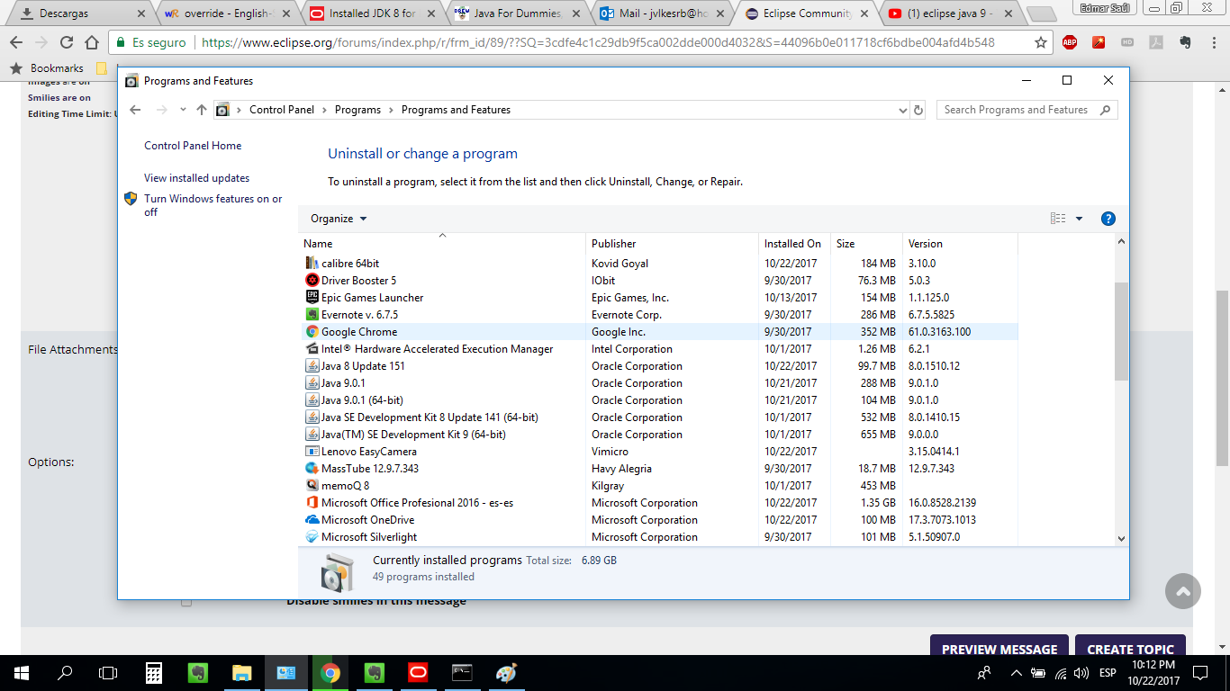Viewport: 1230px width, 691px height.
Task: Click the Adblock Plus extension icon in Chrome
Action: coord(1070,42)
